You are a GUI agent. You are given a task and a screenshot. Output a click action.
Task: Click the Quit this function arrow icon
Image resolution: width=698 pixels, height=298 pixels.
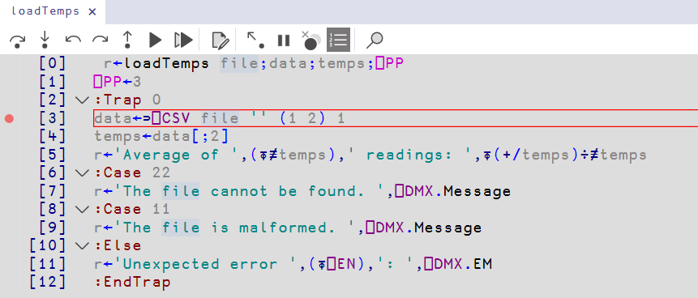point(255,40)
